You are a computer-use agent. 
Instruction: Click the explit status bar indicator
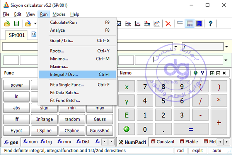[x=198, y=151]
